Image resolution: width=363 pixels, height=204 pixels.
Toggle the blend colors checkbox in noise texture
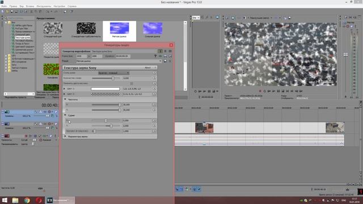coord(132,83)
